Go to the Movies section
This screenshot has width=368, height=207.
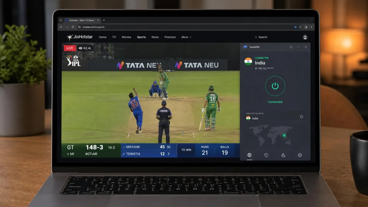[126, 37]
